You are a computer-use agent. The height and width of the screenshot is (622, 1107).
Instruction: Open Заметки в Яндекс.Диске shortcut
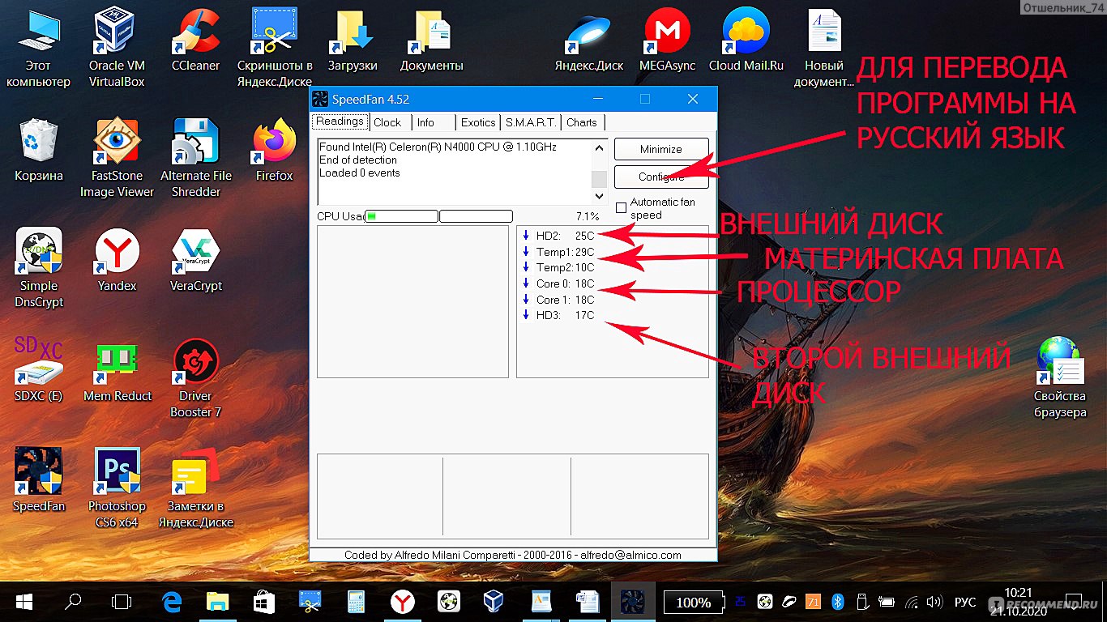click(196, 489)
